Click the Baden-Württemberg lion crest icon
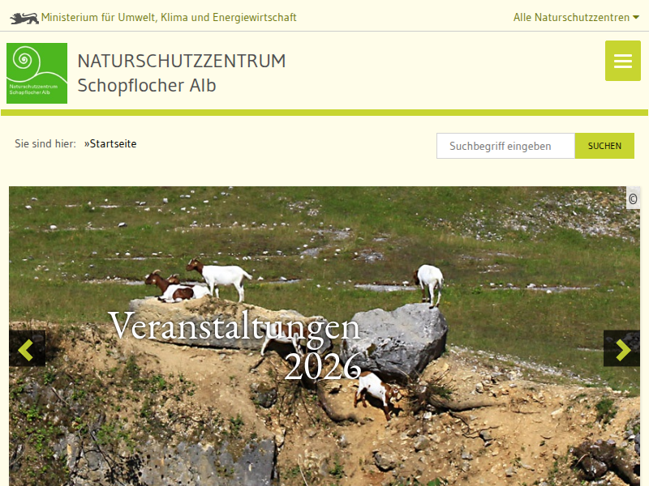 tap(24, 18)
